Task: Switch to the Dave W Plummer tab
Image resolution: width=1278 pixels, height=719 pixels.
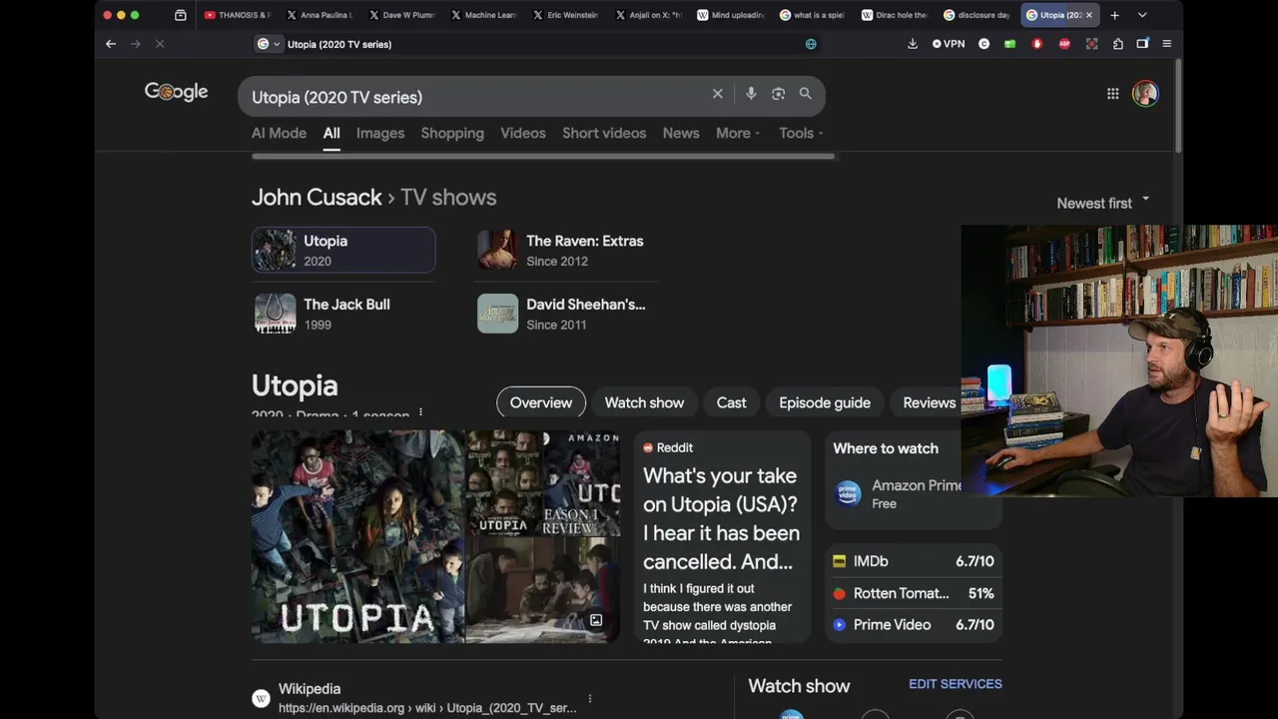Action: coord(401,15)
